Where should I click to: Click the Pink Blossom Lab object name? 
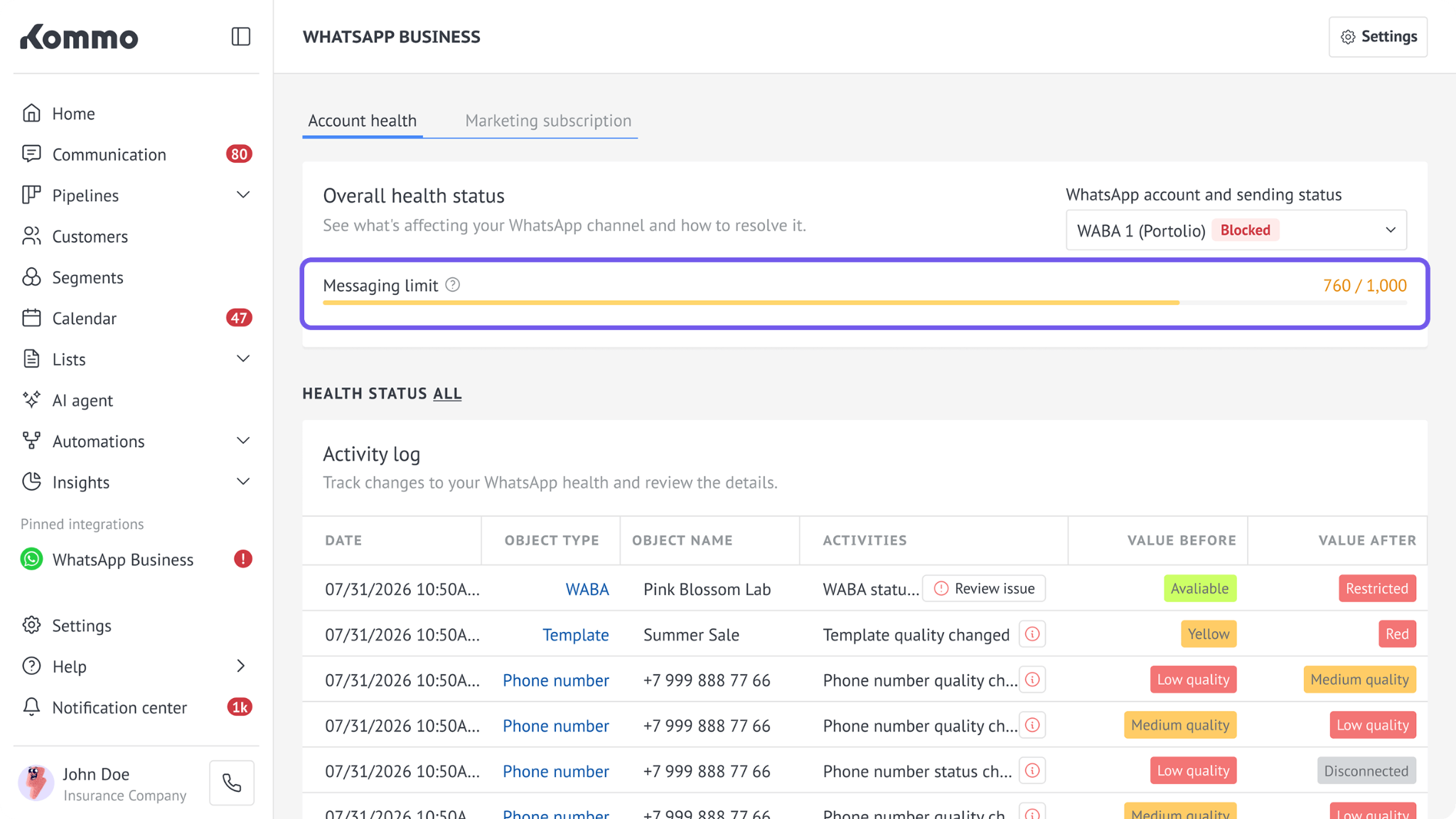point(707,589)
